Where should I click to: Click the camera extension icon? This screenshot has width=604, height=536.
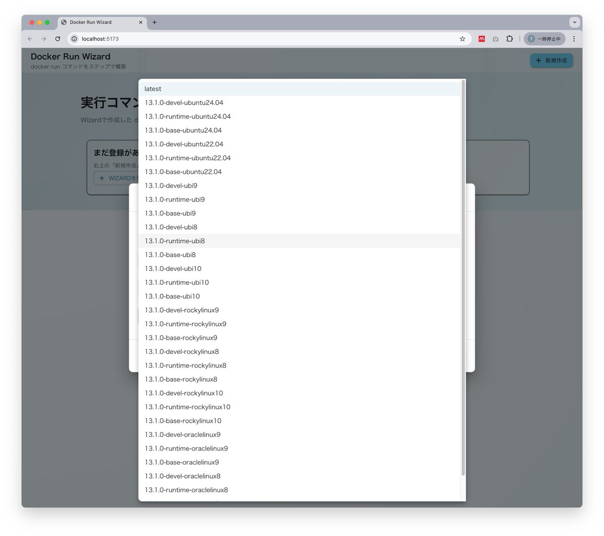coord(496,39)
